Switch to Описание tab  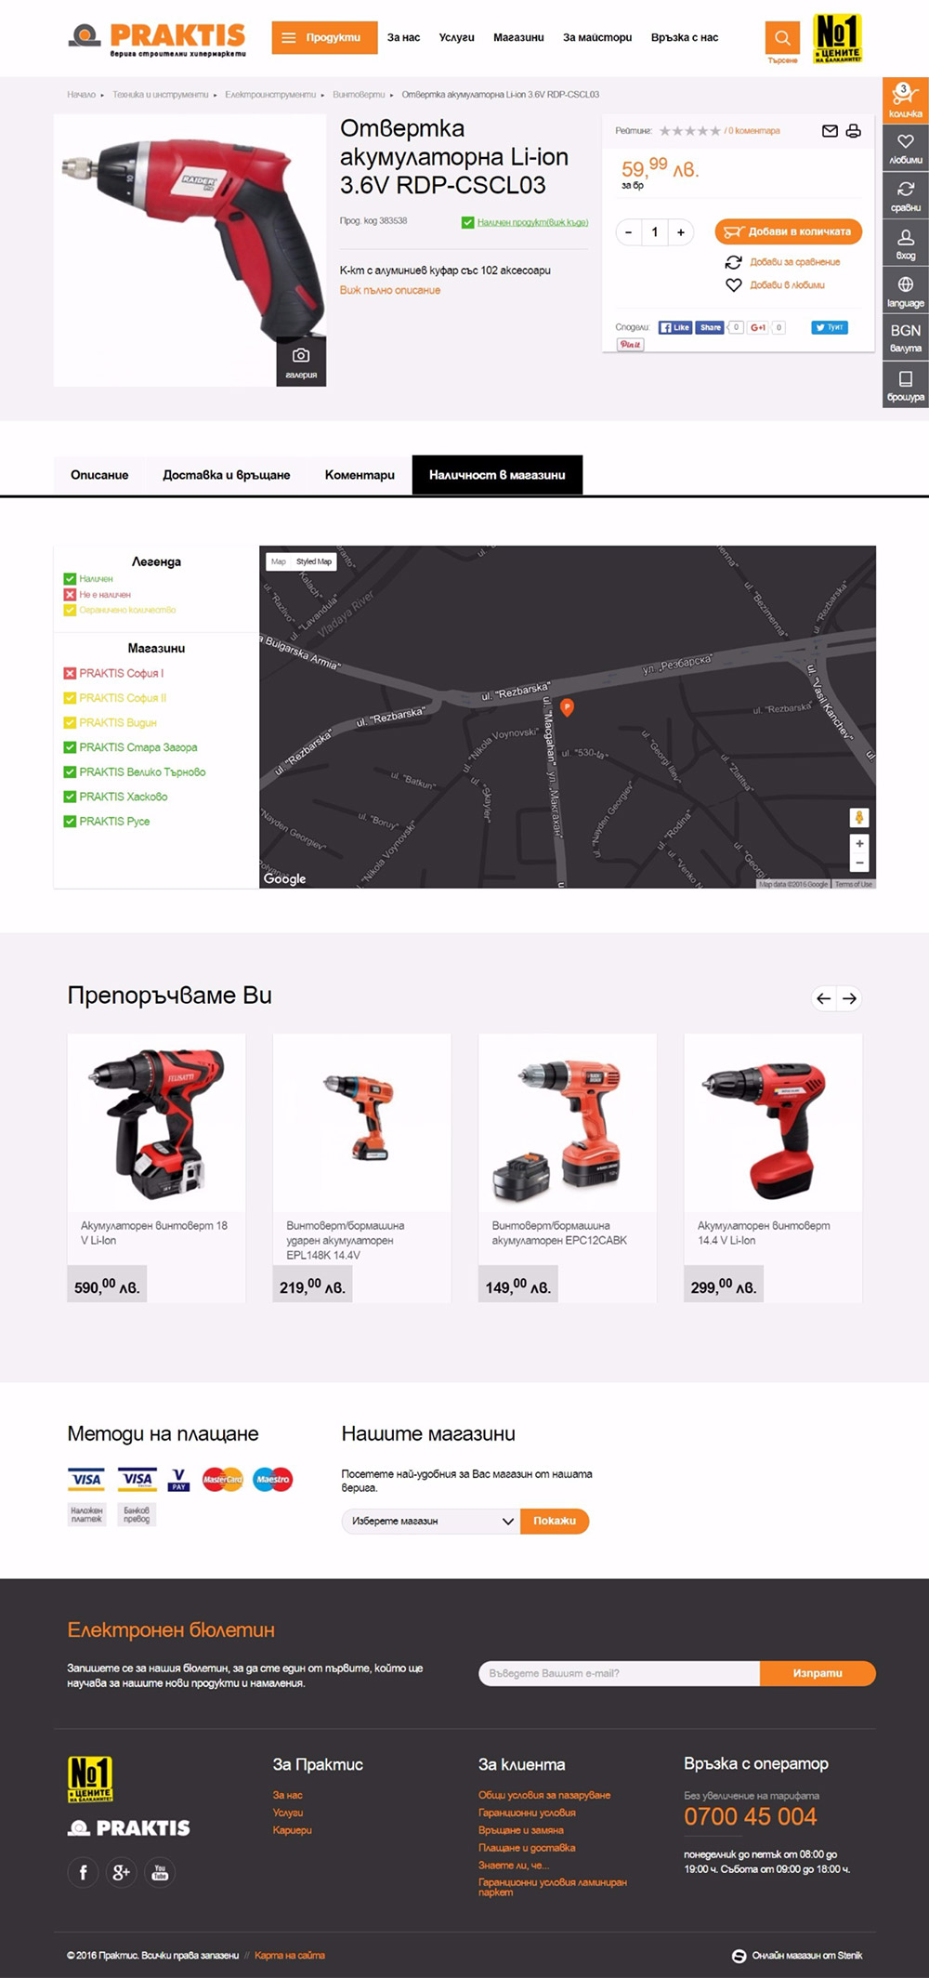tap(99, 475)
